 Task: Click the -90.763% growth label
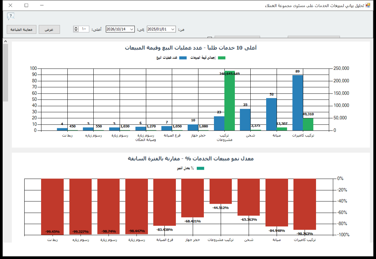305,234
